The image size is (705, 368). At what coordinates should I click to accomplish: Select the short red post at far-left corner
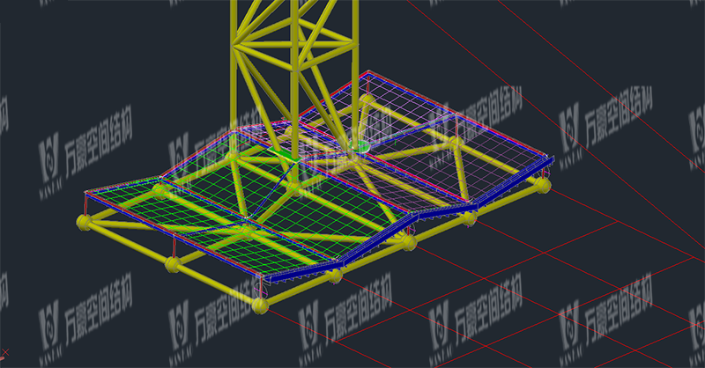[x=85, y=206]
